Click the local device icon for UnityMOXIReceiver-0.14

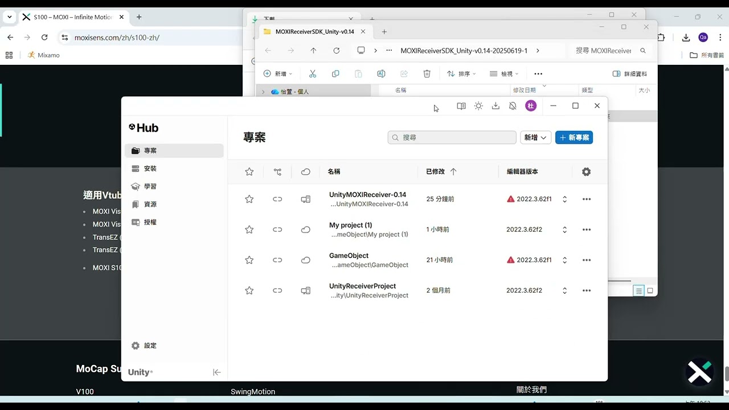point(306,199)
